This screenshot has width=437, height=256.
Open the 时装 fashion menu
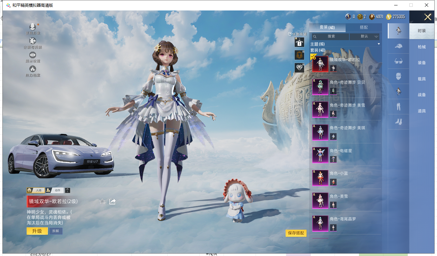(x=422, y=31)
